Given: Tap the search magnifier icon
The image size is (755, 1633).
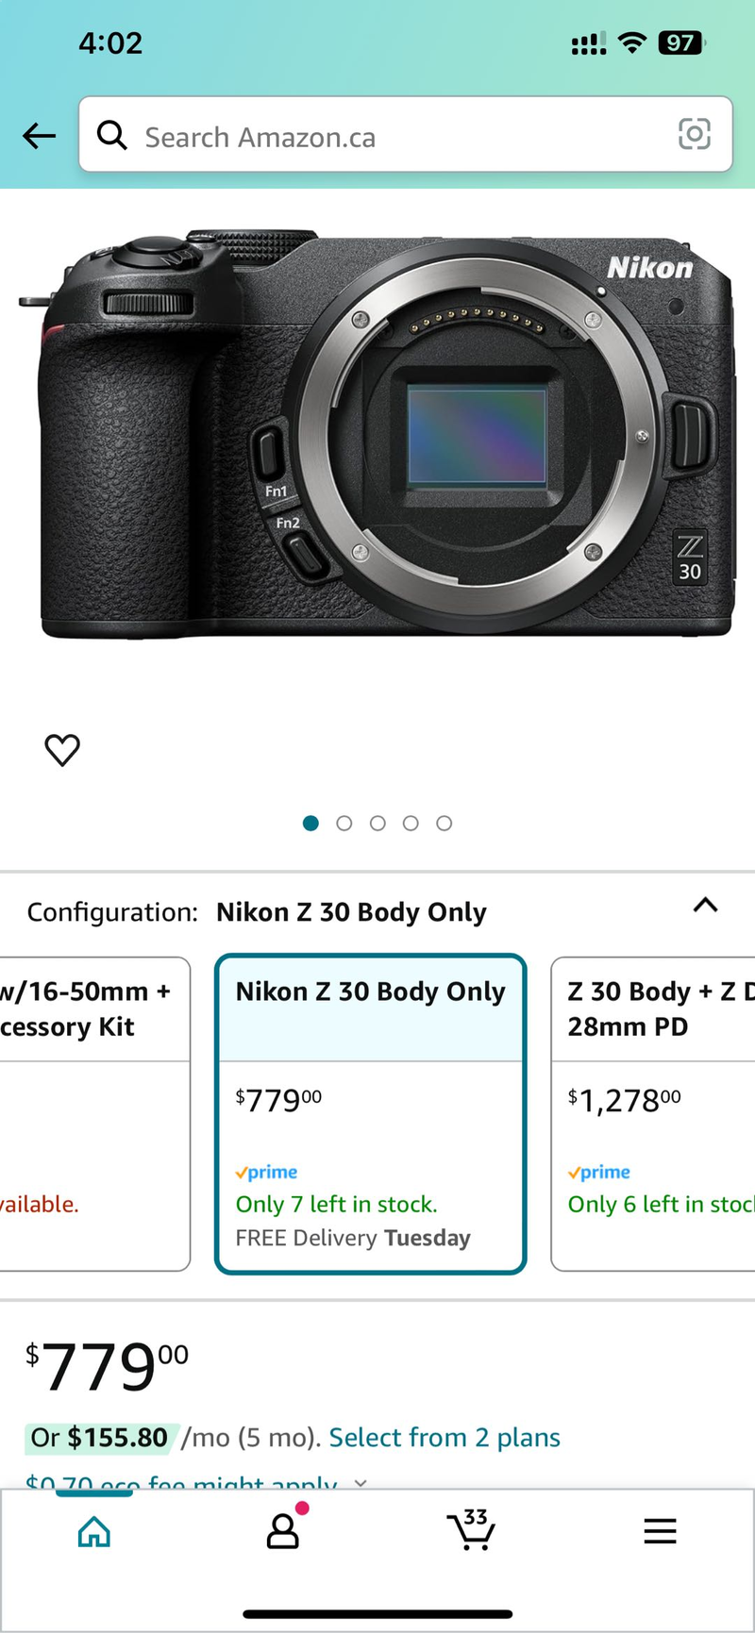Looking at the screenshot, I should [112, 136].
